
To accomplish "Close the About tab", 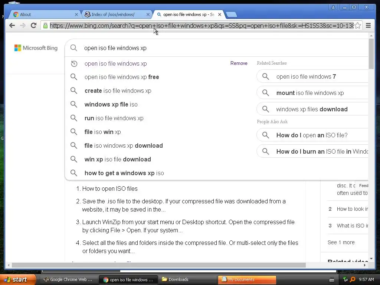I will click(76, 14).
